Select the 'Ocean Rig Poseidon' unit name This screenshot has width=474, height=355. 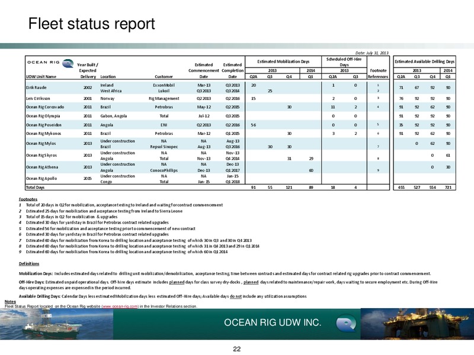tap(43, 125)
